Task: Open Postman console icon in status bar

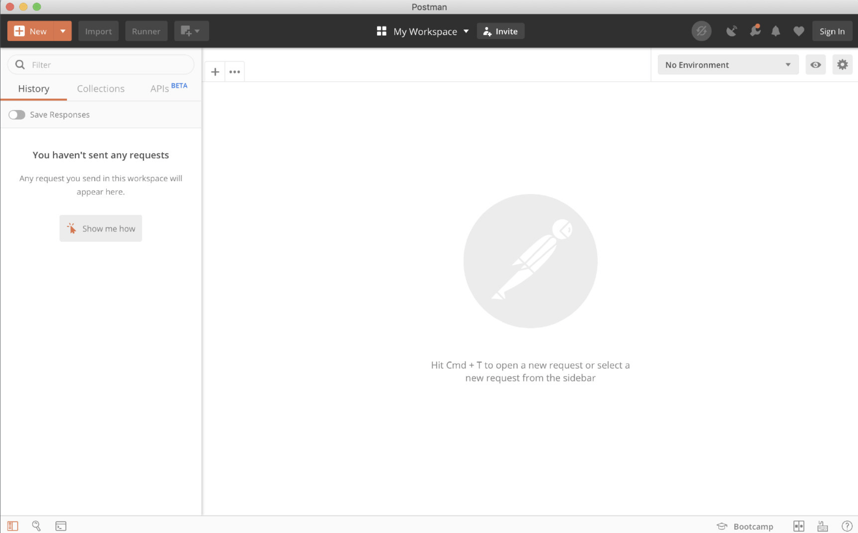Action: click(x=61, y=526)
